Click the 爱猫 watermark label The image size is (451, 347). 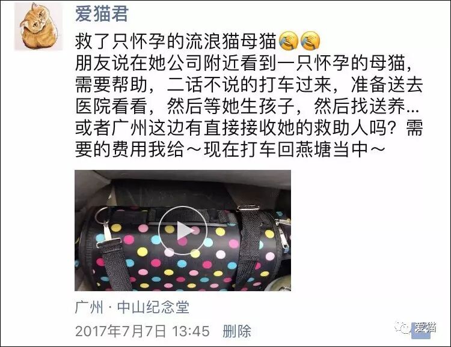tap(425, 327)
